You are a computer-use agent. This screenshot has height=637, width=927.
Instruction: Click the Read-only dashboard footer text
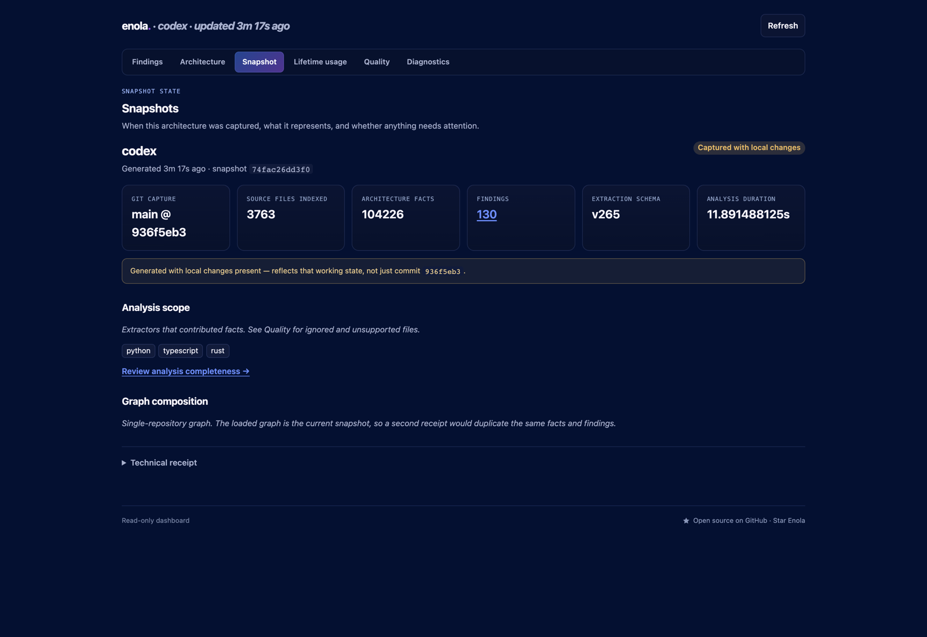(155, 521)
